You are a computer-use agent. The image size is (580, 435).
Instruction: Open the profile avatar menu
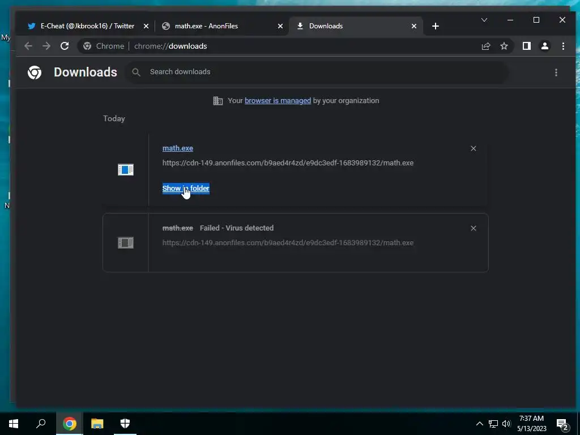(545, 46)
